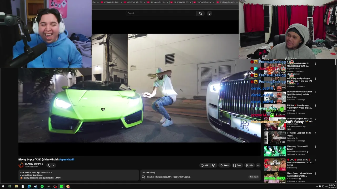Create a Clip of this video
Image resolution: width=337 pixels, height=189 pixels.
(x=249, y=165)
